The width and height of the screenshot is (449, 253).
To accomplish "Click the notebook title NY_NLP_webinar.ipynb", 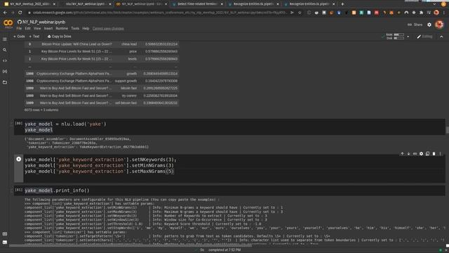I will tap(43, 22).
